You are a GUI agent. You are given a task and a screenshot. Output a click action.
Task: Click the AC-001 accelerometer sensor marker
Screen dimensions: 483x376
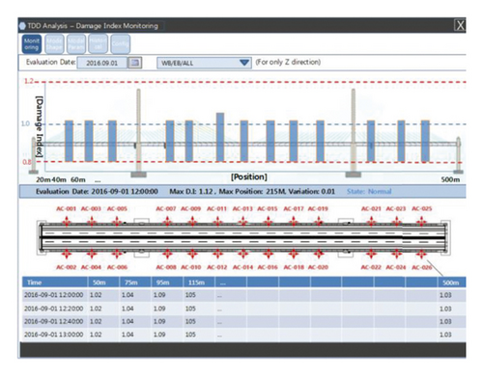tap(67, 222)
